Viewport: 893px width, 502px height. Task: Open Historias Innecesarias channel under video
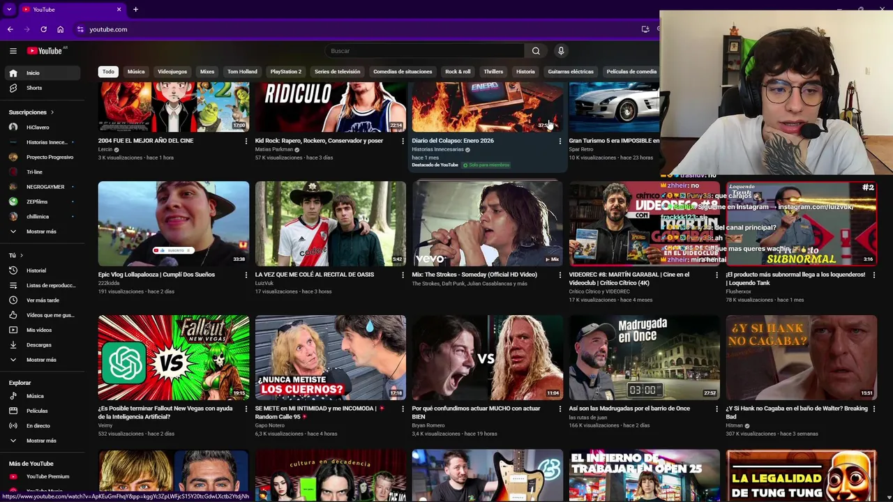[x=437, y=149]
